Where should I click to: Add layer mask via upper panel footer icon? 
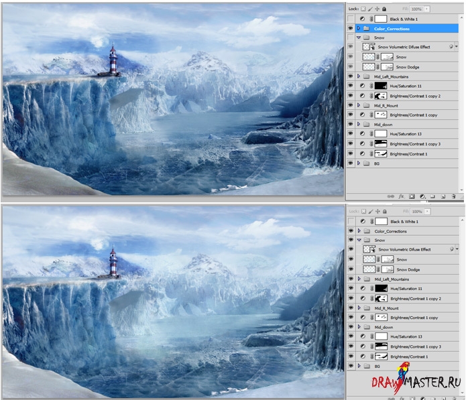click(412, 196)
